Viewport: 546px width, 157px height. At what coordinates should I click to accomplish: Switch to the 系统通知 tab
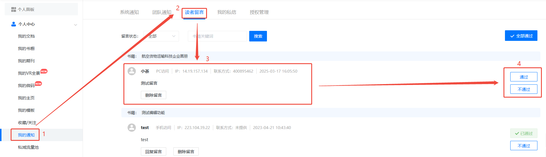coord(129,12)
